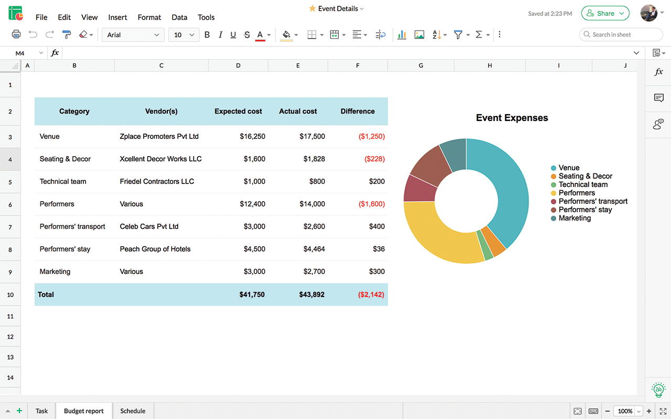The image size is (671, 419).
Task: Insert a chart using chart icon
Action: 402,35
